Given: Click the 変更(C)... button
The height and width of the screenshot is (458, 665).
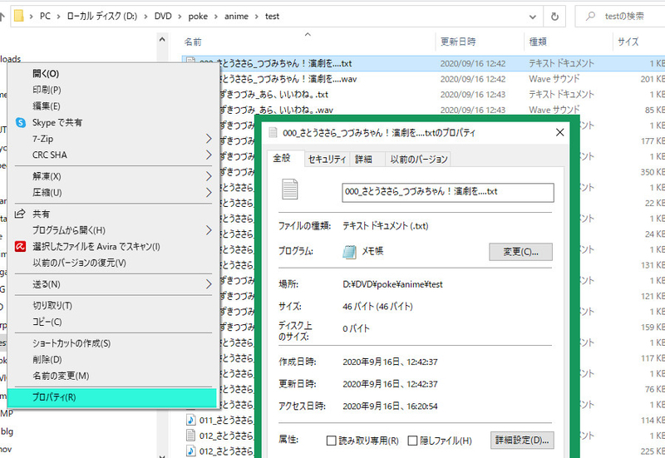Looking at the screenshot, I should (x=521, y=252).
